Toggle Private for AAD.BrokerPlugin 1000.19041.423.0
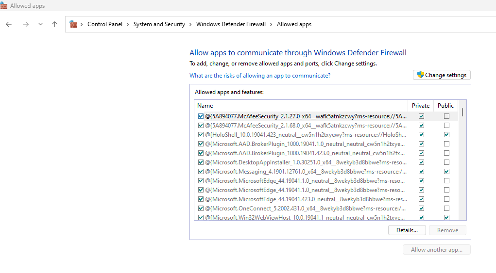This screenshot has width=496, height=273. [421, 153]
